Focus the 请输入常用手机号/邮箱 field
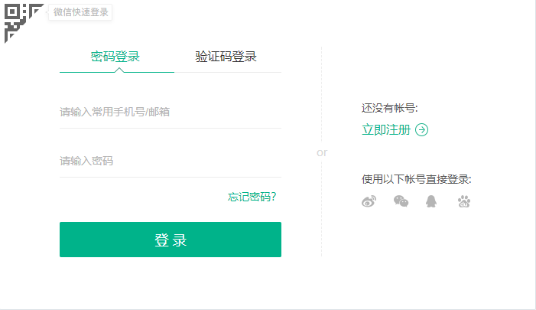The image size is (536, 310). (170, 112)
